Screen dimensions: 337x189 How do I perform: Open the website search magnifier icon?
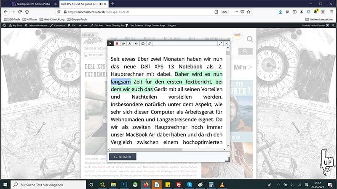coord(250,39)
